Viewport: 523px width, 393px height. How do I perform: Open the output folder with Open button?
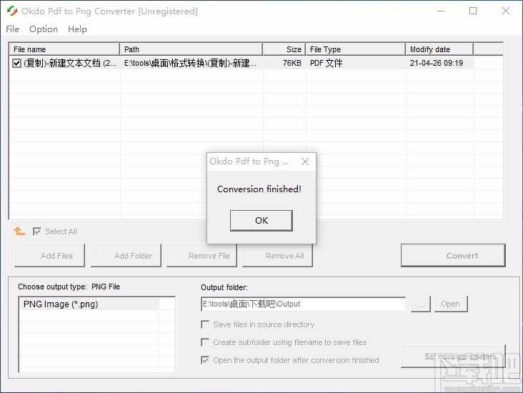(x=451, y=304)
